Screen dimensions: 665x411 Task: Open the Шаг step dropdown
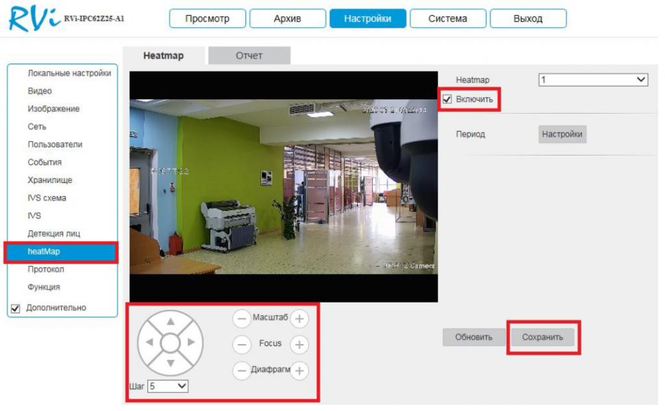(x=168, y=386)
